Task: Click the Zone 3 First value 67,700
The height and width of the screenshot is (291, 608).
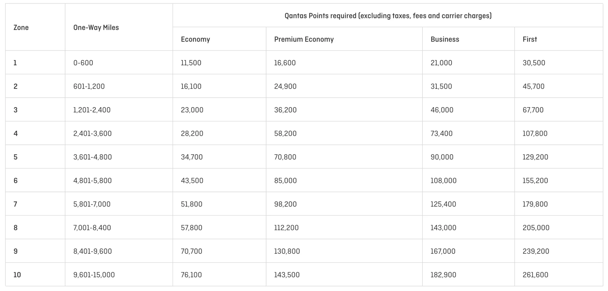Action: pos(533,110)
